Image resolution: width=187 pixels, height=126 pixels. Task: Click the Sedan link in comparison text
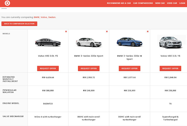[x=52, y=17]
